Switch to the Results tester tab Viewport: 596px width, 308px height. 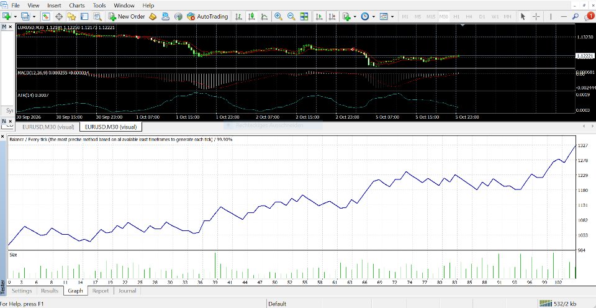click(x=50, y=291)
